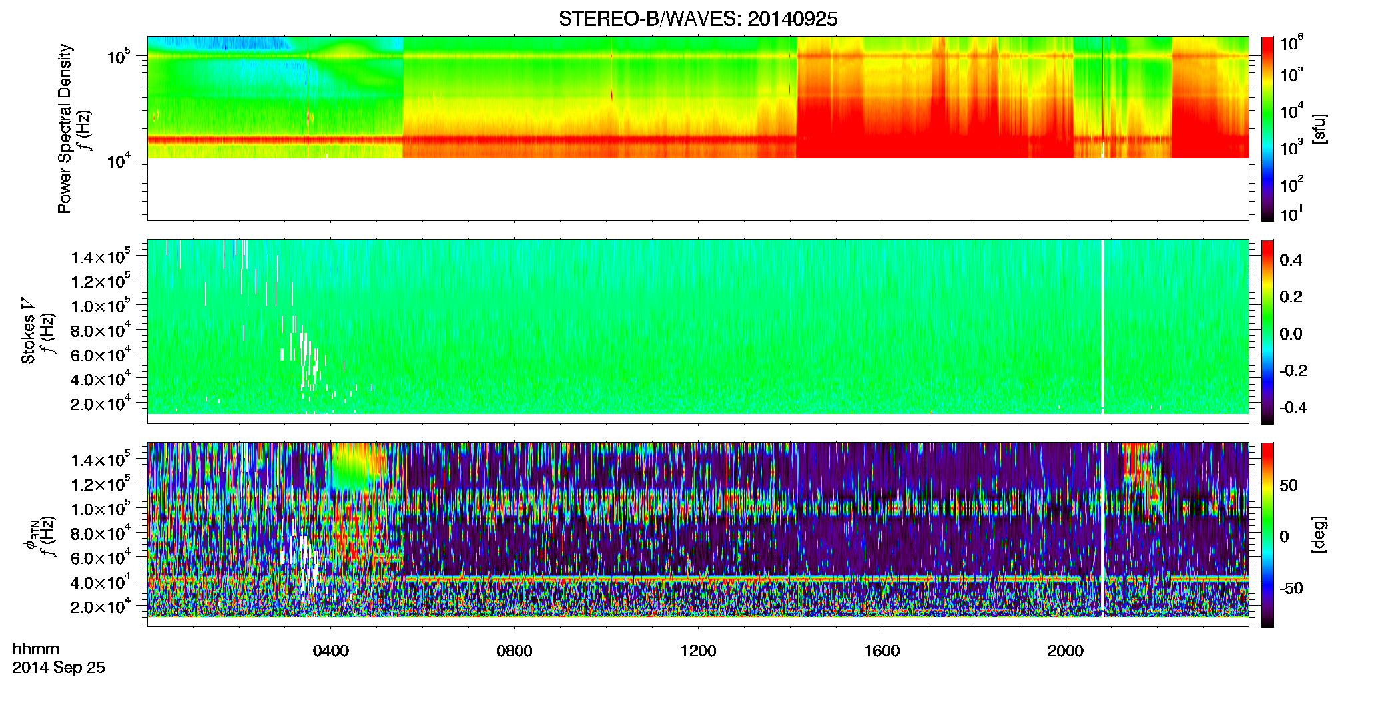The image size is (1396, 719).
Task: Click the 1200 time tick label
Action: pos(698,651)
